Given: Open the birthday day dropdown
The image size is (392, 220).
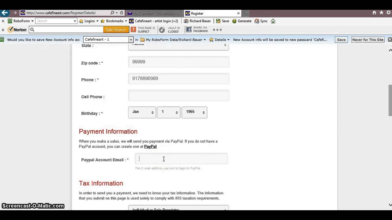Looking at the screenshot, I should [x=169, y=112].
